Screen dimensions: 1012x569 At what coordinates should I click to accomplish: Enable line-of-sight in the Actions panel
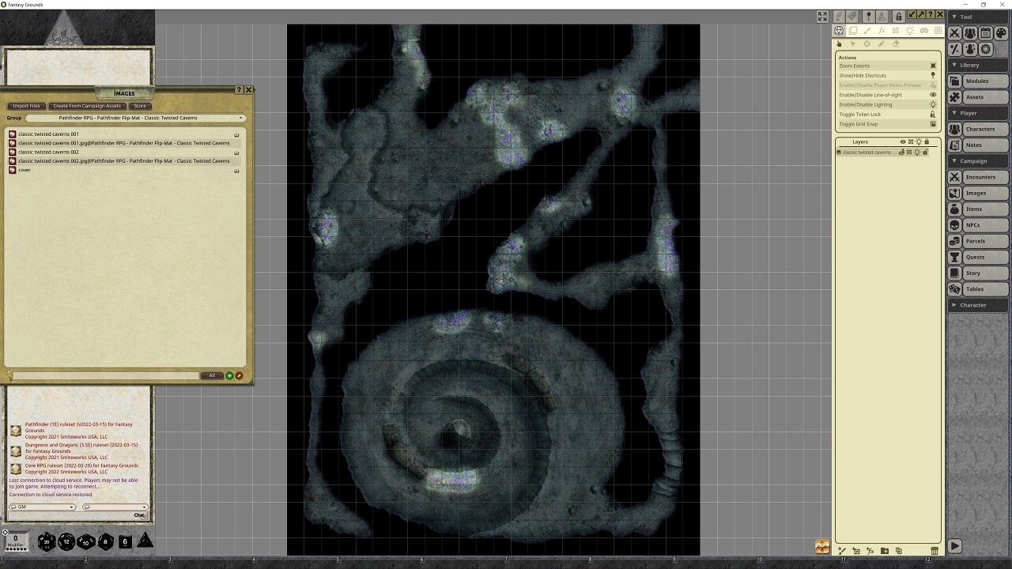(885, 94)
